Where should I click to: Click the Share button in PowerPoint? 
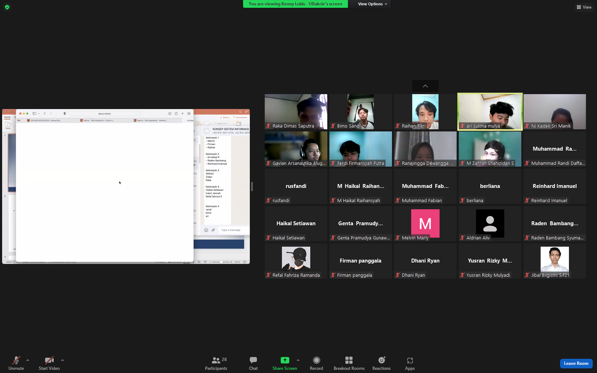point(224,118)
